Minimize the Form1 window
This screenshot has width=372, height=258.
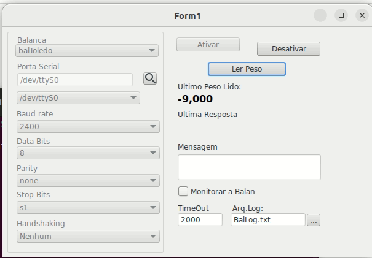coord(320,15)
